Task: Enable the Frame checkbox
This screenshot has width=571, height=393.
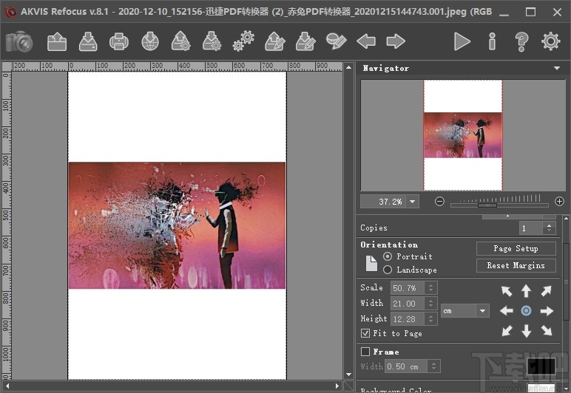Action: [365, 352]
